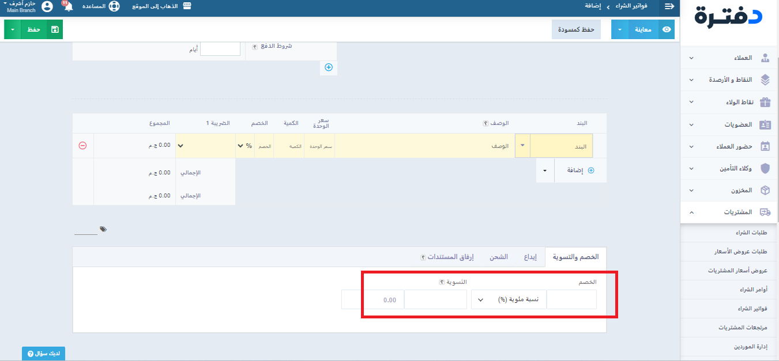
Task: Click help icon beside التسوية label
Action: pos(442,282)
